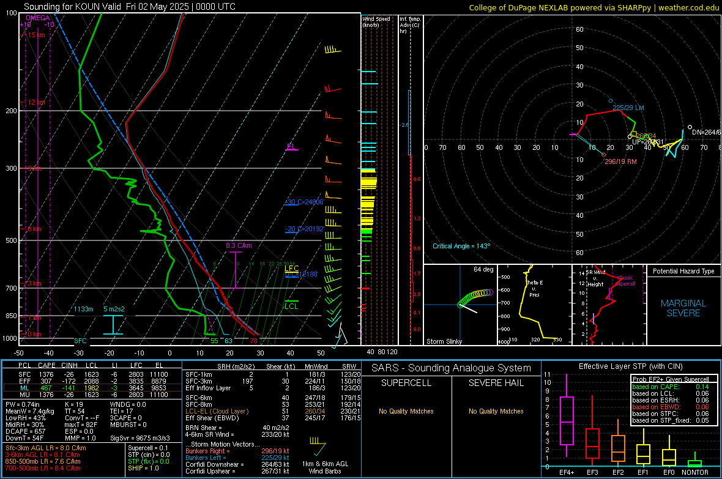Select the EFF parcel row label
The height and width of the screenshot is (479, 722).
[24, 381]
